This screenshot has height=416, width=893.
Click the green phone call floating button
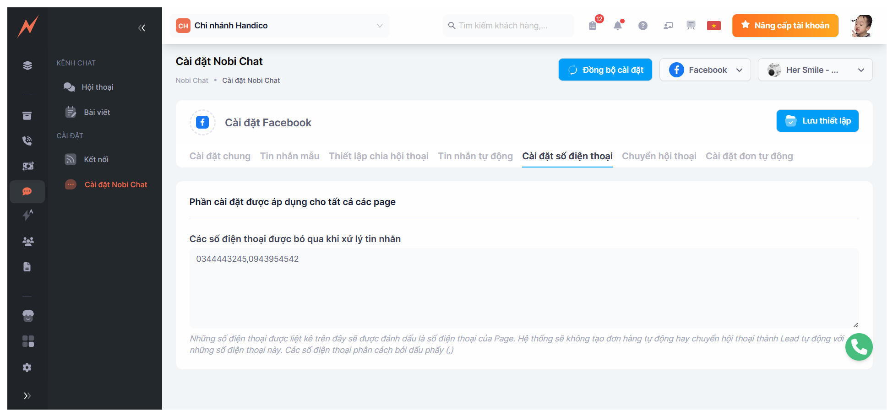(x=859, y=347)
